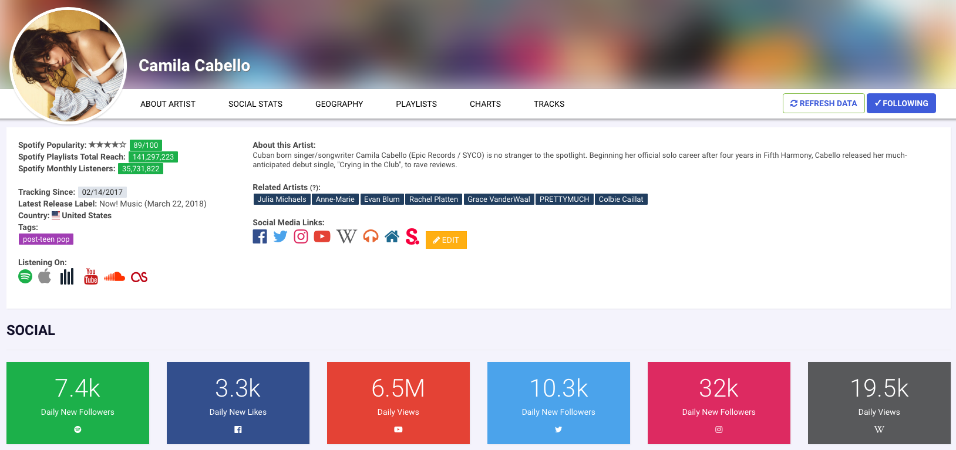Open the Twitter social media link
The width and height of the screenshot is (956, 450).
point(280,236)
